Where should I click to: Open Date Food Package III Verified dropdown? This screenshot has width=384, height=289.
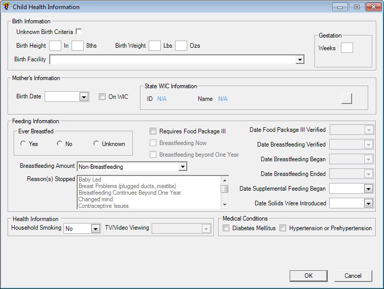point(369,130)
